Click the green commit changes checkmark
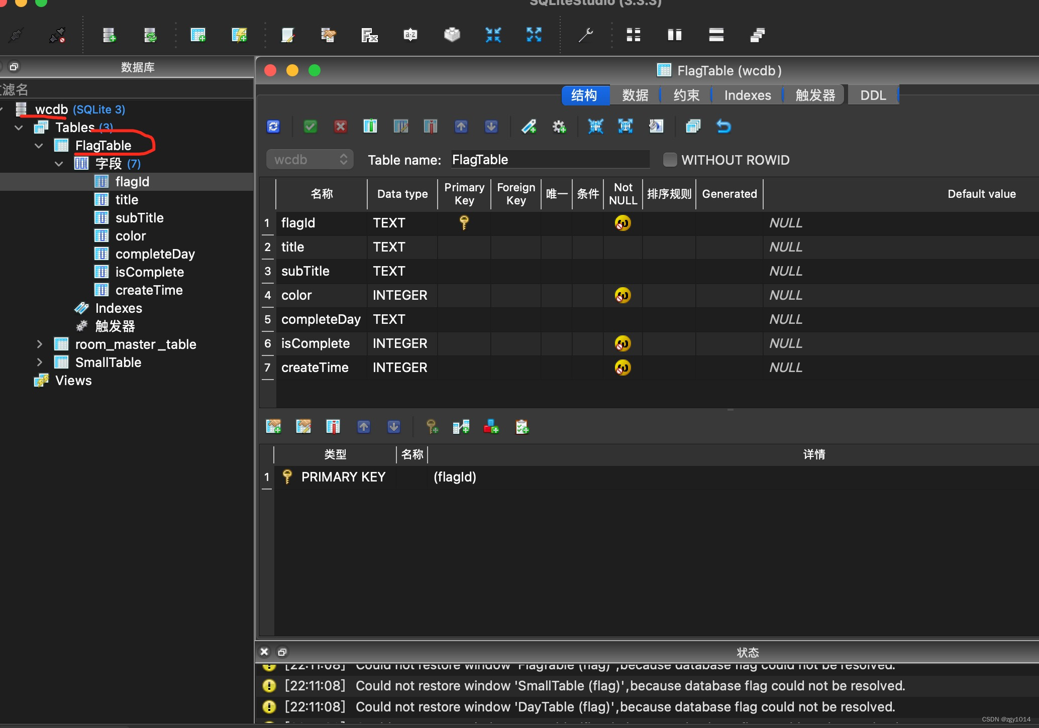 point(310,127)
